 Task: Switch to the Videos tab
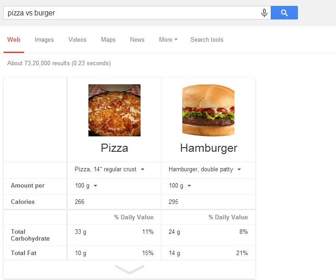click(x=78, y=39)
